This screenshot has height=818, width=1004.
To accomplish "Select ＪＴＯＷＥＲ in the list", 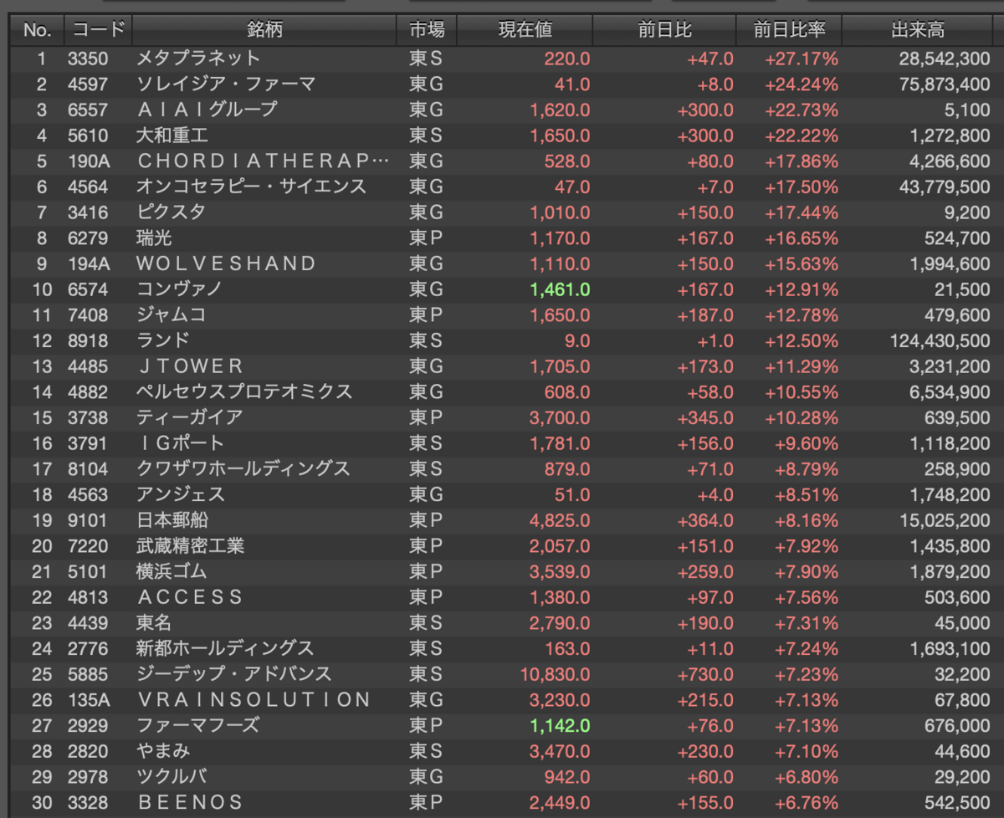I will (190, 366).
